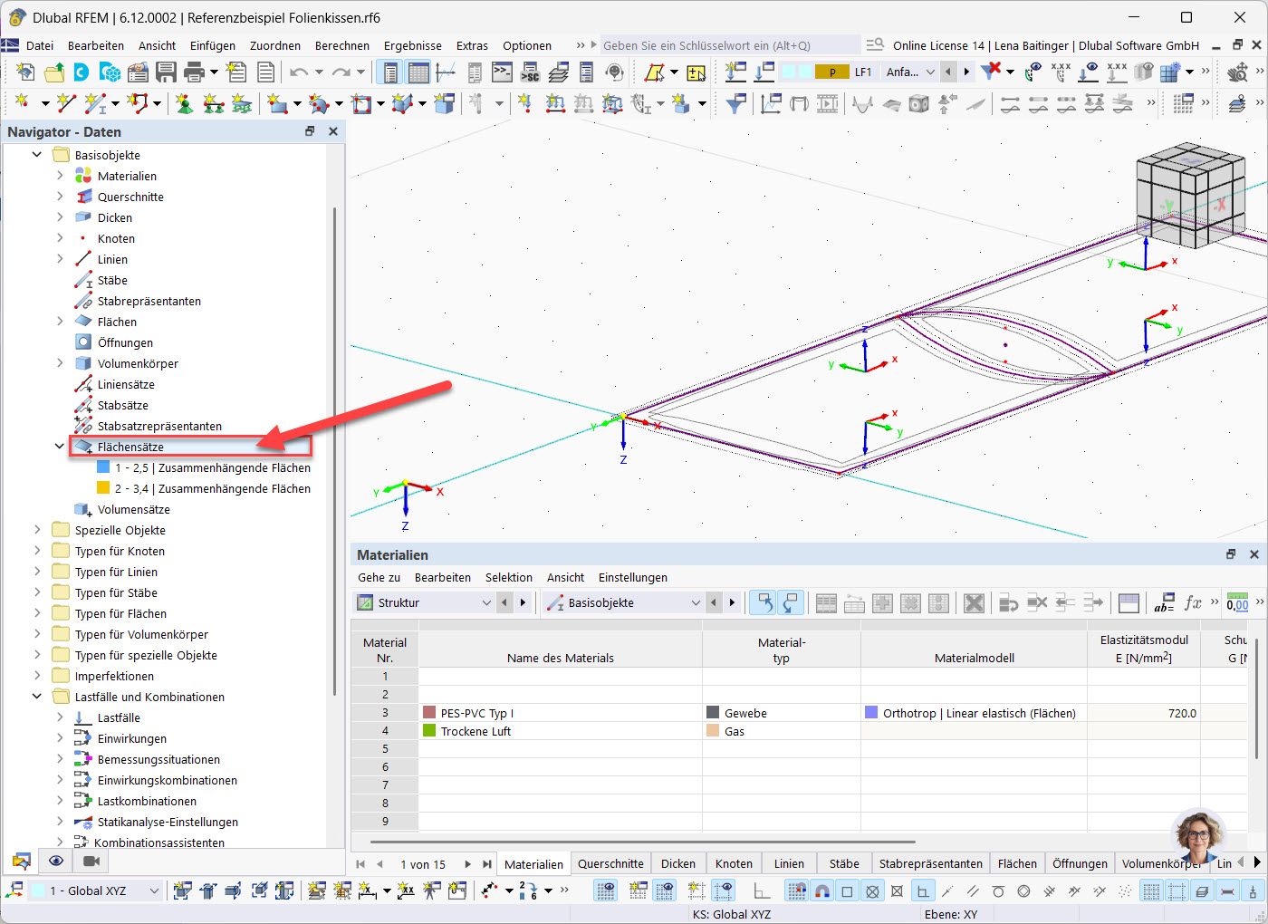Click the eye visibility icon at the bottom left

[x=55, y=861]
